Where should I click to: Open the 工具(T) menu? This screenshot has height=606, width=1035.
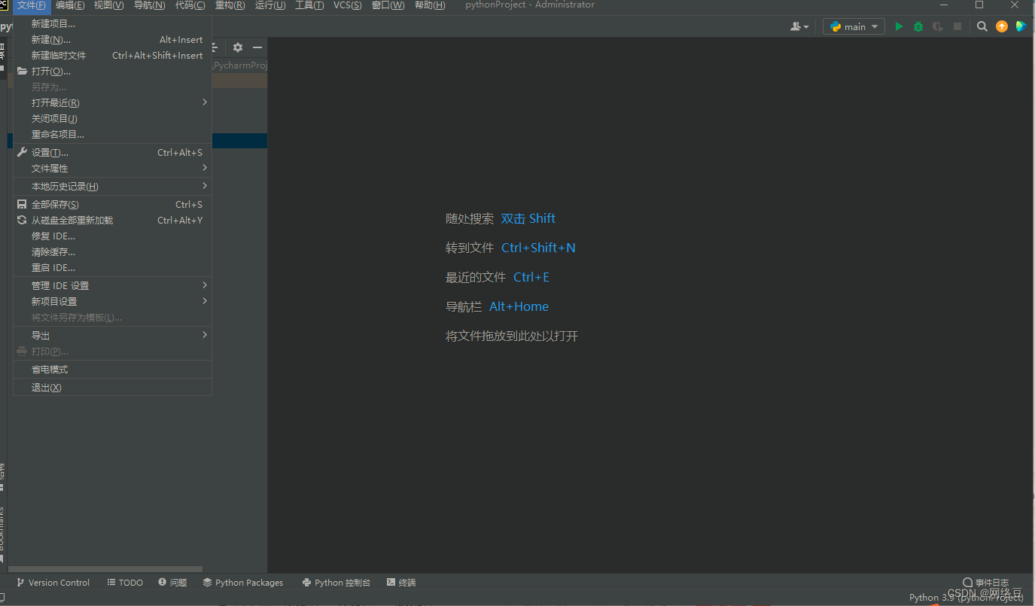[309, 5]
